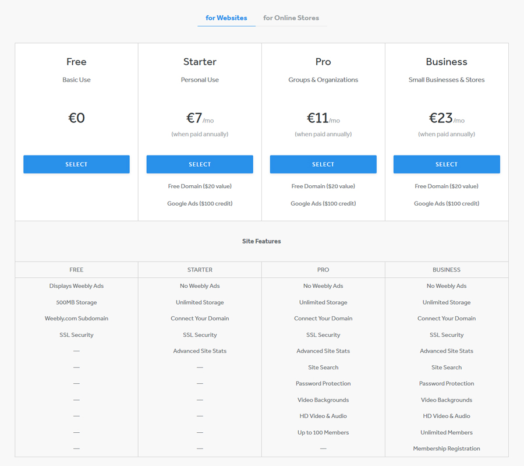The image size is (524, 466).
Task: Click Site Search in Pro column
Action: click(x=323, y=367)
